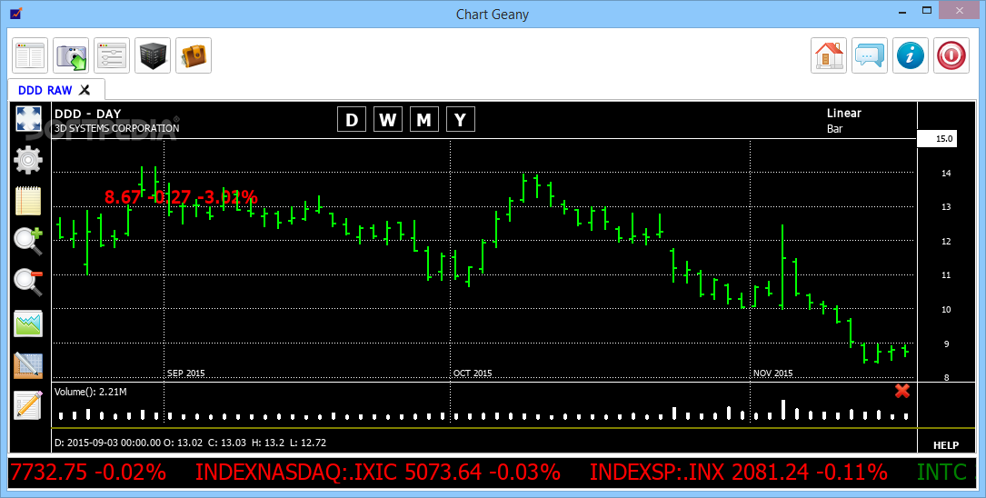The width and height of the screenshot is (986, 498).
Task: Click the SEP 2015 date label
Action: point(186,373)
